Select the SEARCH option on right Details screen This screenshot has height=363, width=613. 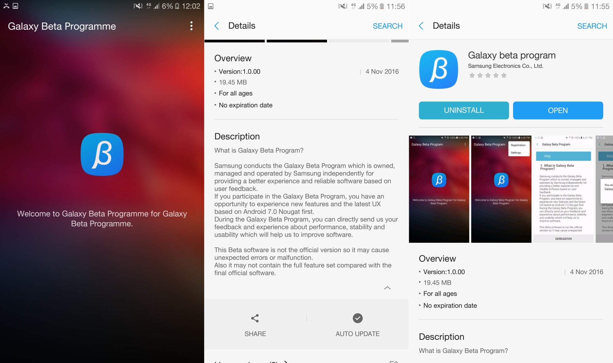click(x=592, y=25)
